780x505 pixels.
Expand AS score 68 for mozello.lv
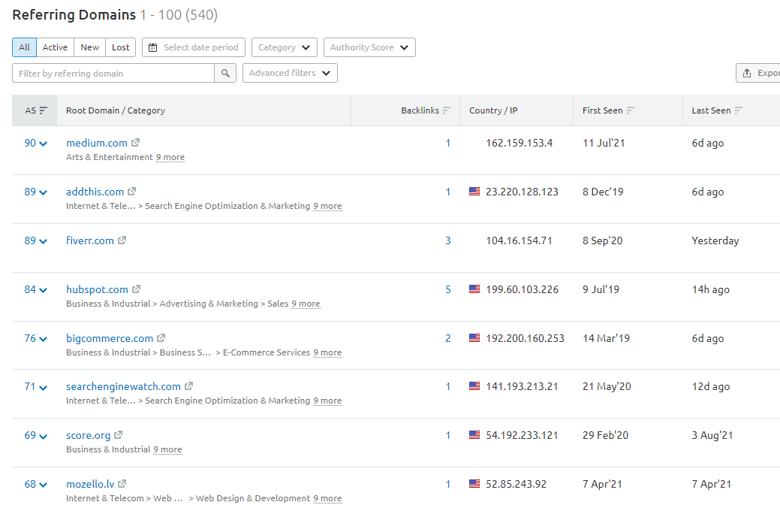click(36, 484)
